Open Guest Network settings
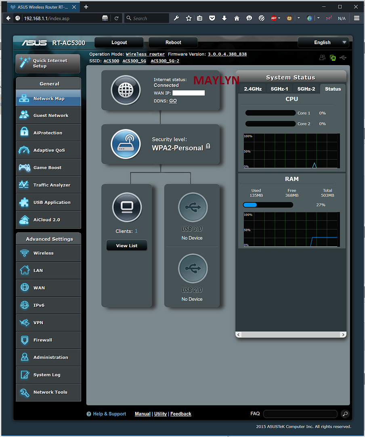This screenshot has height=437, width=365. click(48, 115)
